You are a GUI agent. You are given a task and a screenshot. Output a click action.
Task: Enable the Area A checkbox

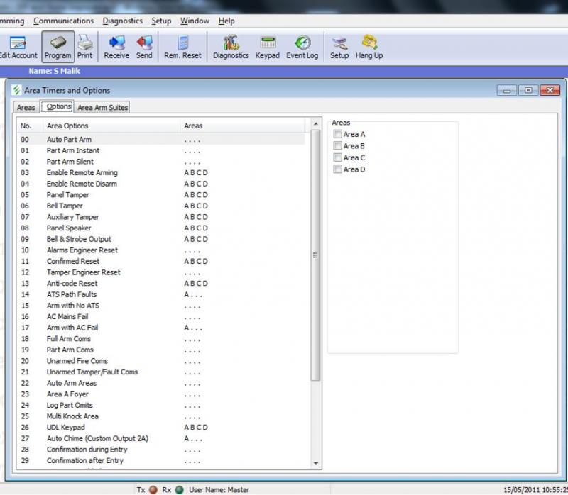click(x=338, y=135)
